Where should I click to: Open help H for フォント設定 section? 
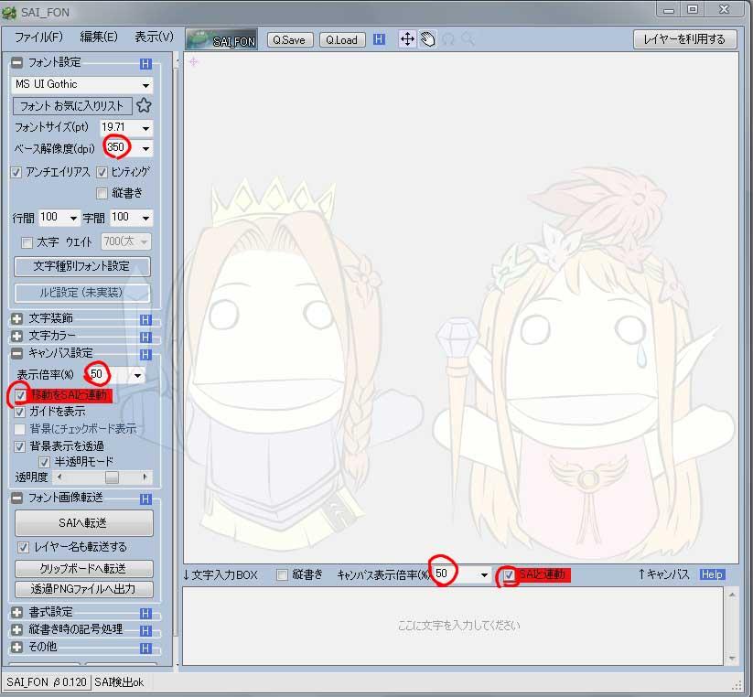pyautogui.click(x=146, y=63)
